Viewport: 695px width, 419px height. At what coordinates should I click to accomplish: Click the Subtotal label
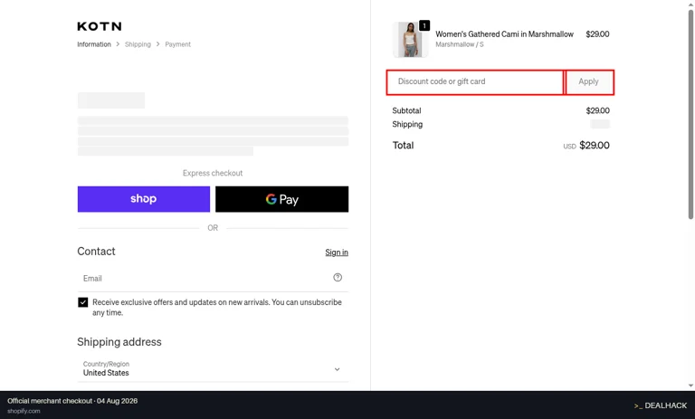(x=406, y=110)
